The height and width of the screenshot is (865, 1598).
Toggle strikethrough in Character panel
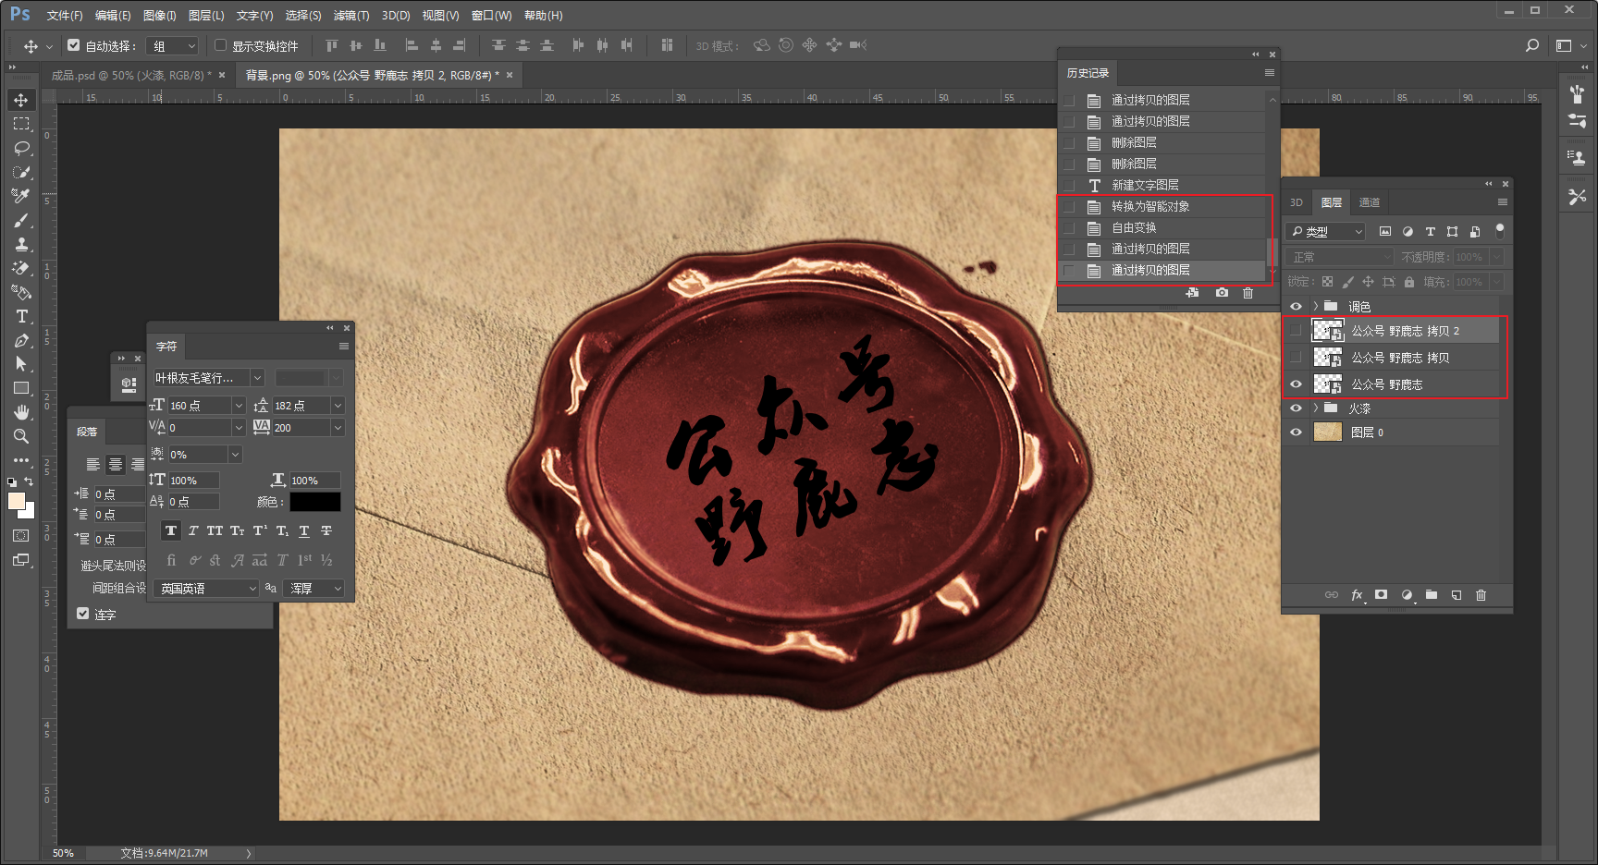pos(326,530)
